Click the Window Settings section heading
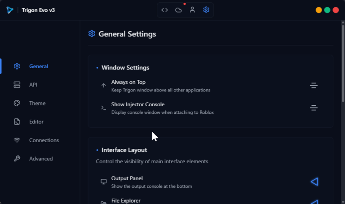Image resolution: width=345 pixels, height=204 pixels. [125, 68]
